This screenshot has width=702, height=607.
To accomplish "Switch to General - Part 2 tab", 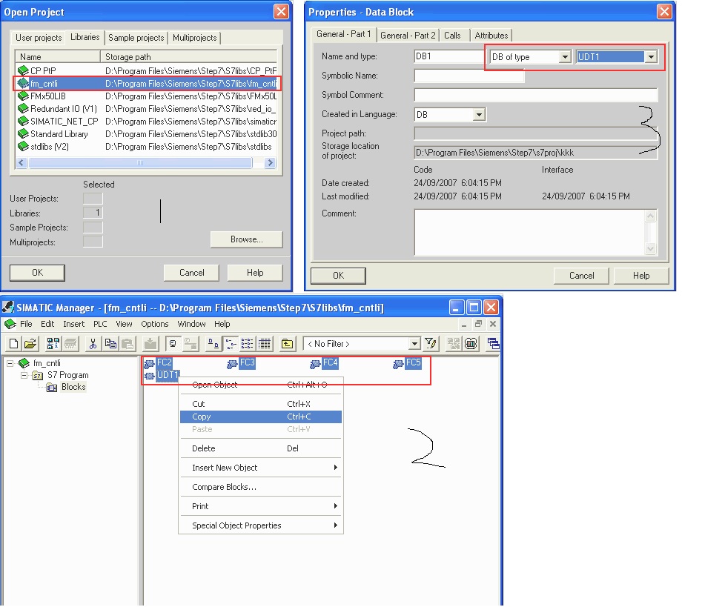I will [408, 36].
